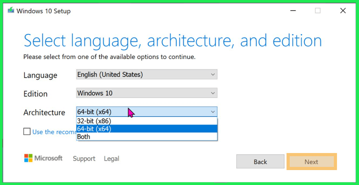Image resolution: width=359 pixels, height=185 pixels.
Task: Click the Back button
Action: (x=260, y=162)
